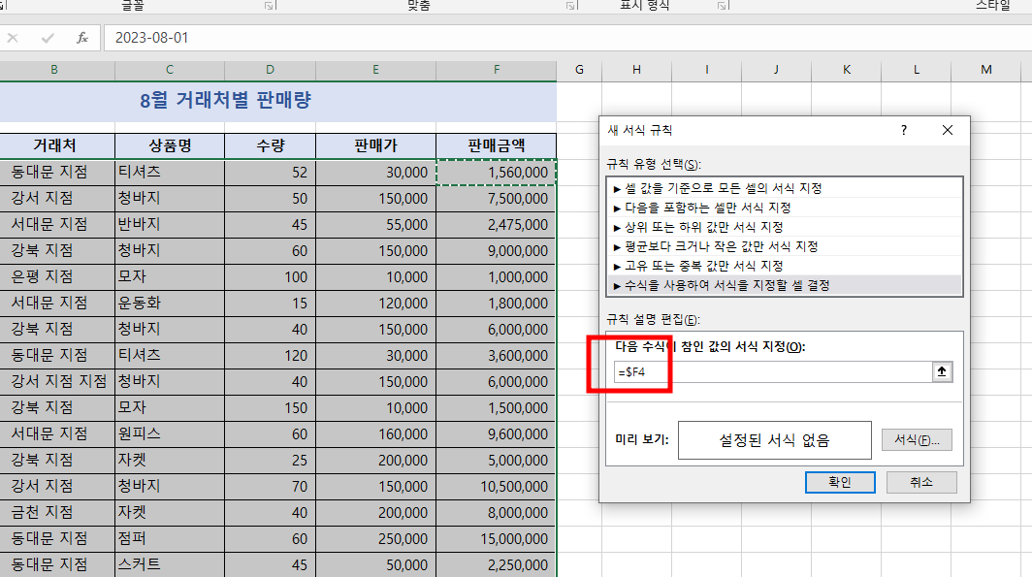Select cell with quantity 120

point(271,356)
